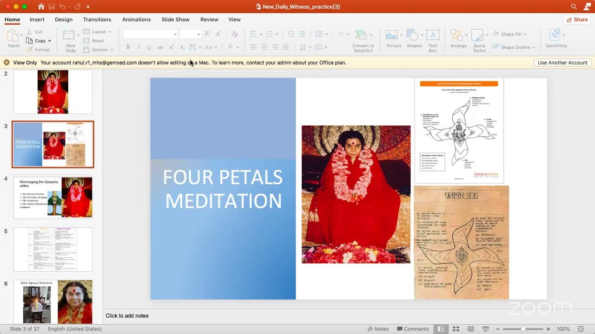
Task: Open the Section dropdown
Action: [99, 50]
